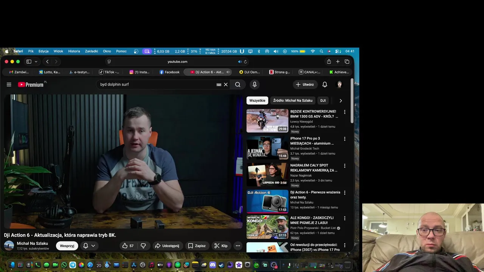The image size is (484, 272).
Task: Open WhatsApp from the Dock
Action: [x=64, y=265]
